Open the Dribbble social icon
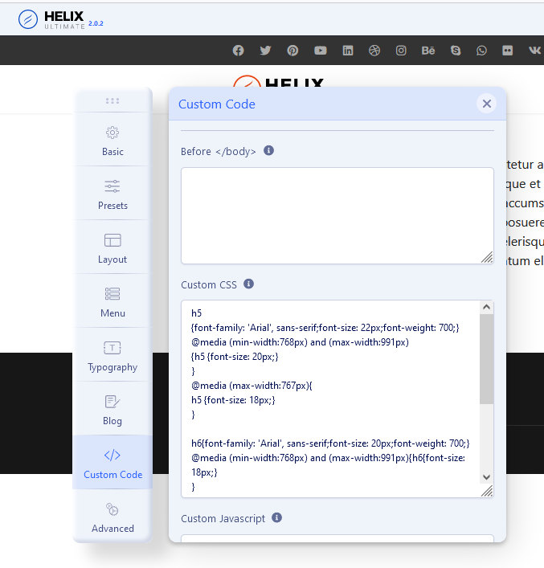Image resolution: width=544 pixels, height=568 pixels. click(374, 51)
